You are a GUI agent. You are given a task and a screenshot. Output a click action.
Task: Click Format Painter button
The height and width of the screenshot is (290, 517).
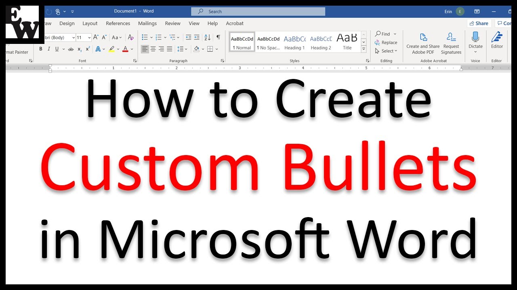pyautogui.click(x=17, y=52)
